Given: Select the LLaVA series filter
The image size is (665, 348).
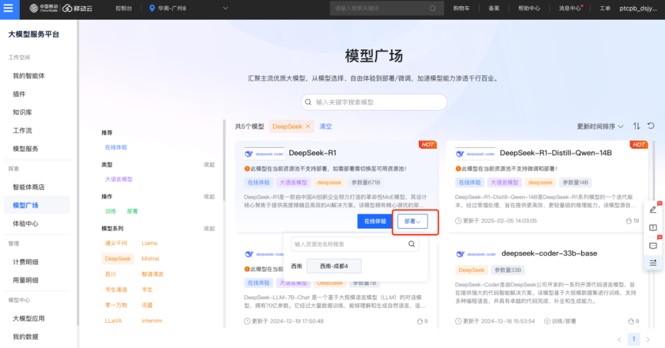Looking at the screenshot, I should coord(113,320).
